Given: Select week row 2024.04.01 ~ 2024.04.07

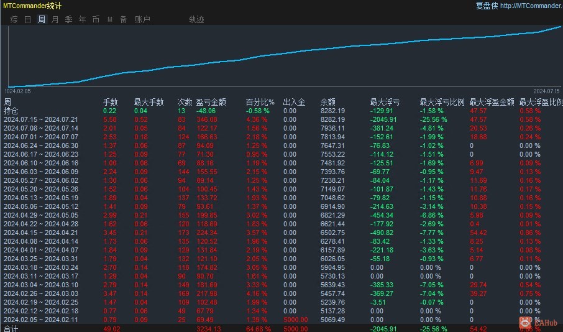Looking at the screenshot, I should click(x=281, y=250).
